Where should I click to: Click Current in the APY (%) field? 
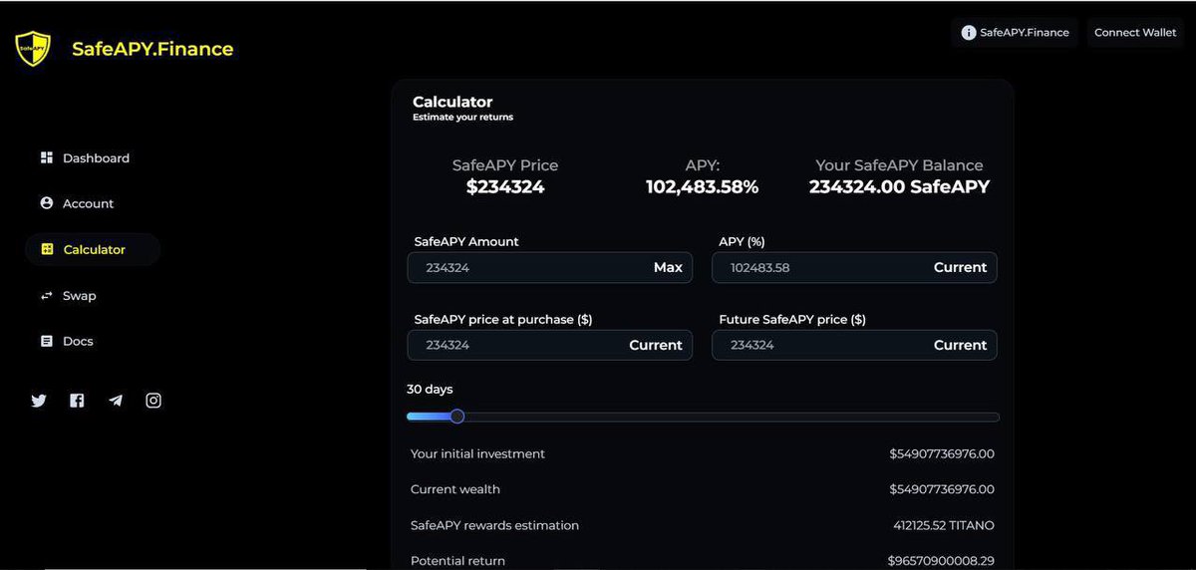960,267
